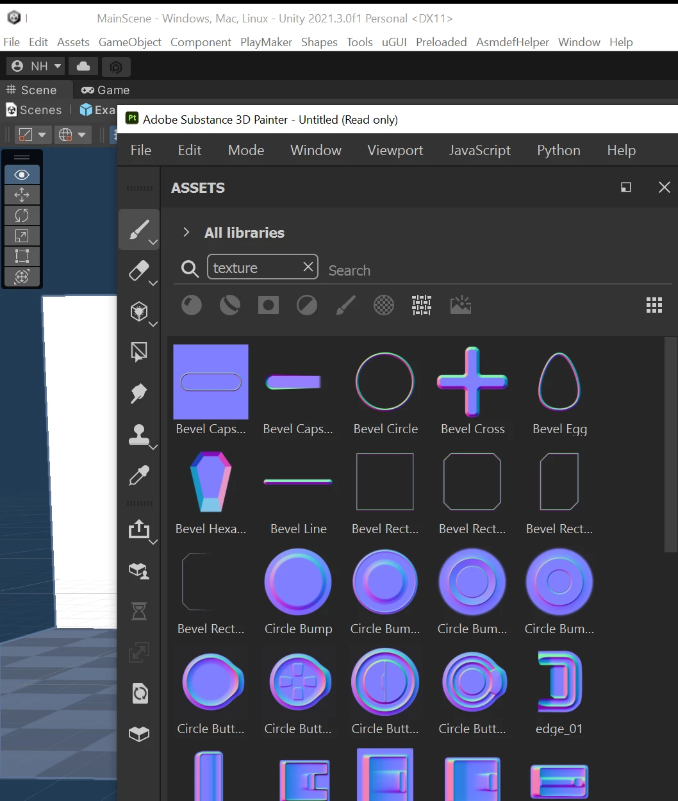This screenshot has height=801, width=678.
Task: Select Unity's Rect tool in the scene overlay
Action: 22,256
